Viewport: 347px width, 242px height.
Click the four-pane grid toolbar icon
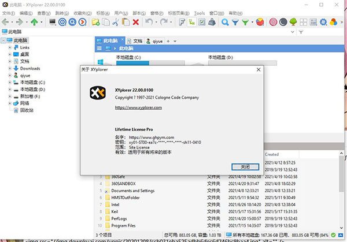pyautogui.click(x=303, y=22)
